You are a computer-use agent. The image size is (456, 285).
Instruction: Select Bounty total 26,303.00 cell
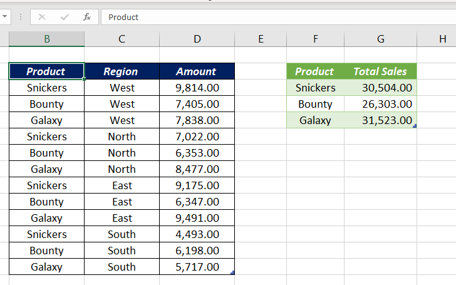381,104
